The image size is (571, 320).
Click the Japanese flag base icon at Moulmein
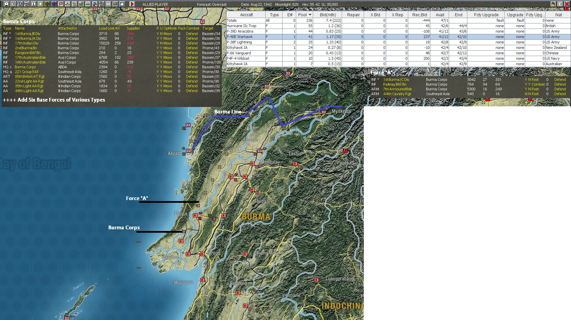(x=202, y=280)
